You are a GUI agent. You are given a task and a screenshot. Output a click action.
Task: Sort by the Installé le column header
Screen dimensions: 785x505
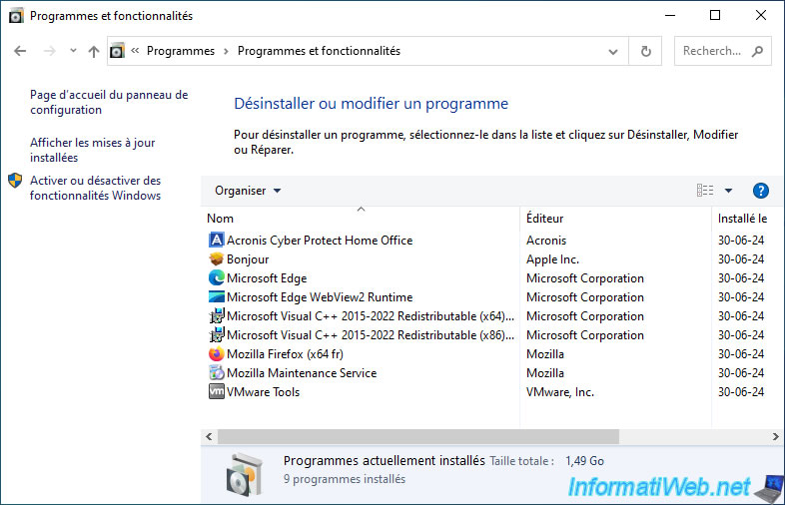[x=746, y=219]
